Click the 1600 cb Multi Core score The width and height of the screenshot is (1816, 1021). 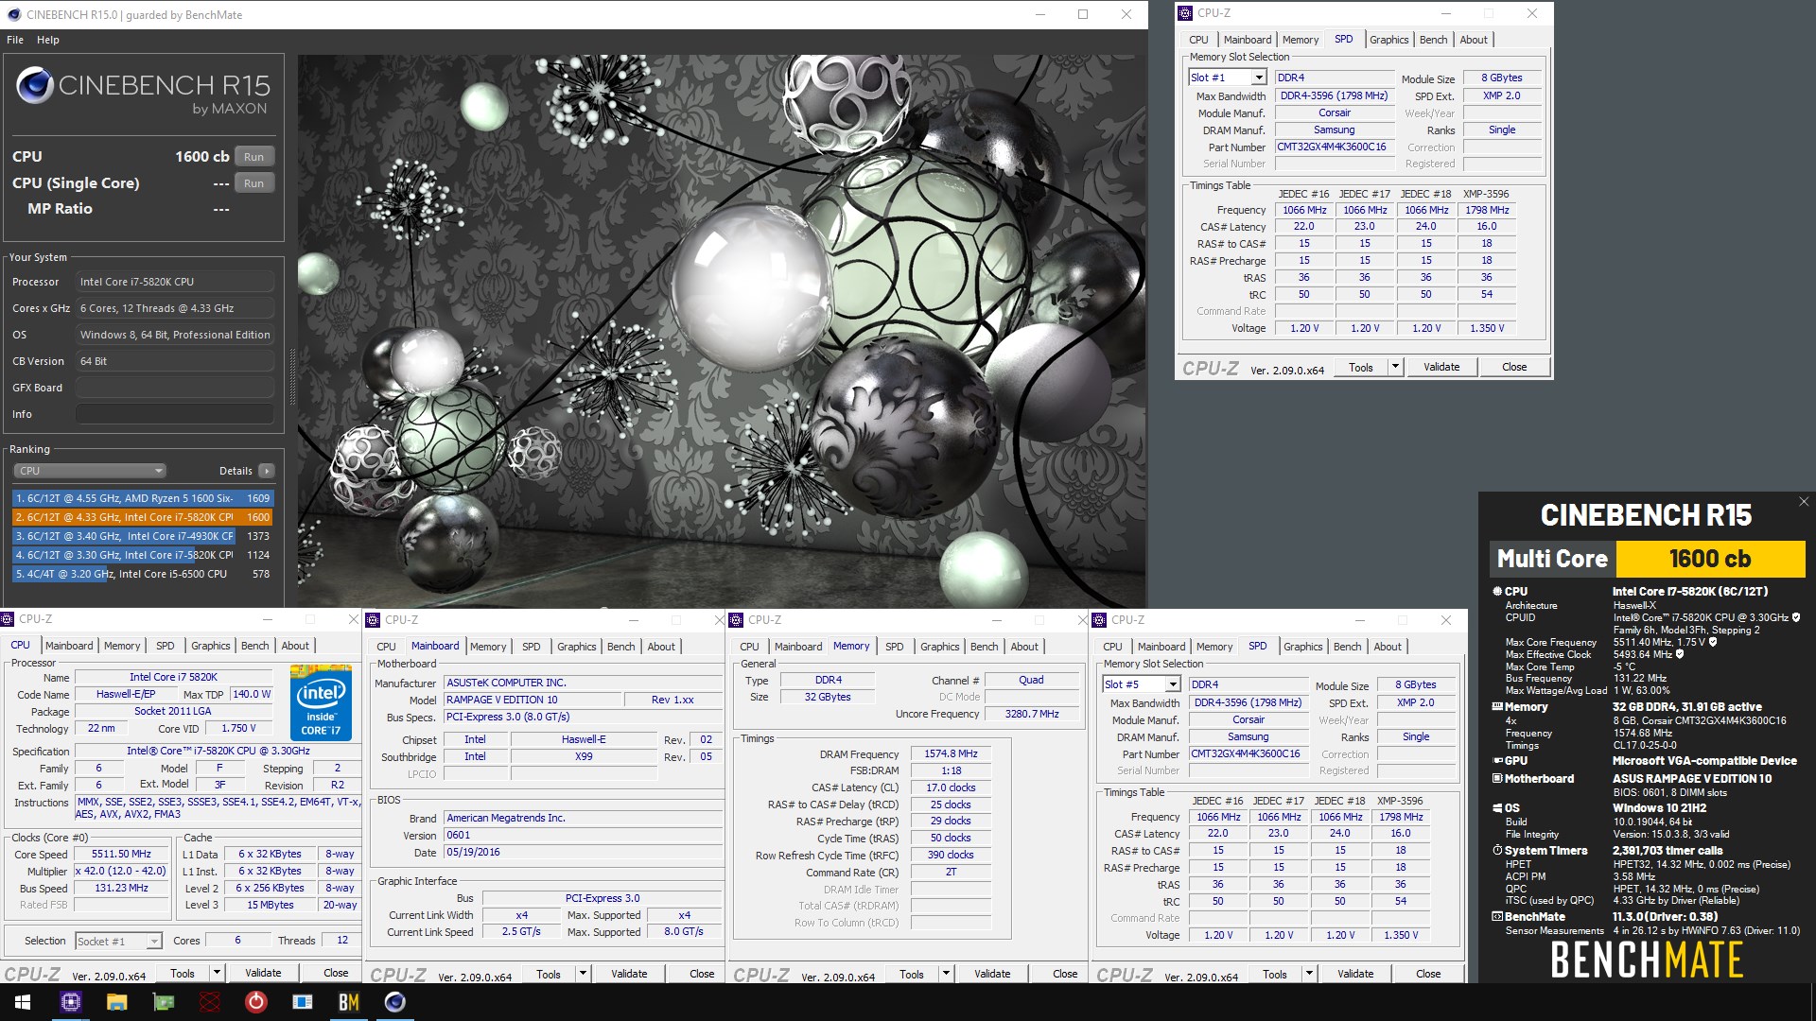(x=1710, y=559)
